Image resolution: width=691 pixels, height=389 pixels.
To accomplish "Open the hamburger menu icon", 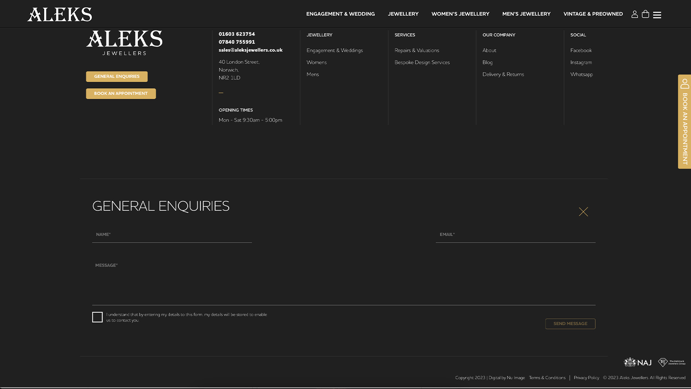I will pyautogui.click(x=657, y=15).
